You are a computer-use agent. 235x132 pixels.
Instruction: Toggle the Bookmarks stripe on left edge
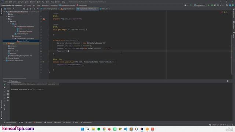(1, 115)
